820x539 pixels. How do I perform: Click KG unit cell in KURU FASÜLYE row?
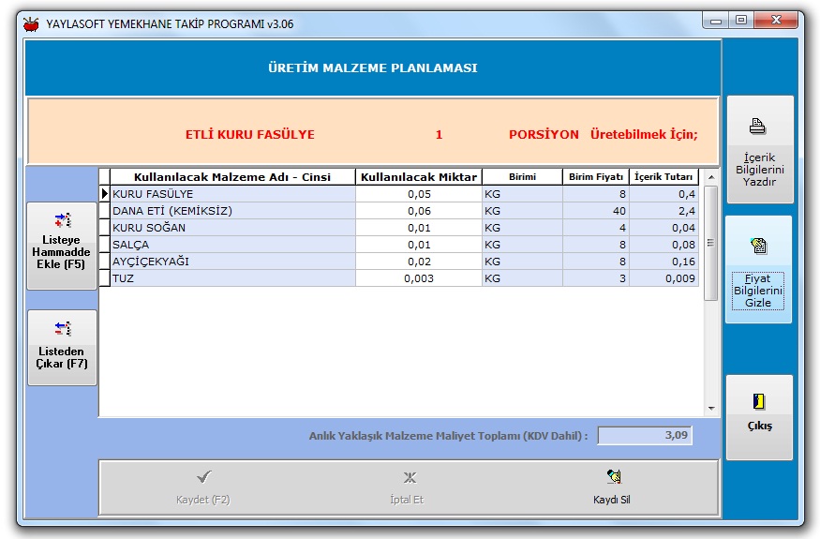(x=522, y=194)
